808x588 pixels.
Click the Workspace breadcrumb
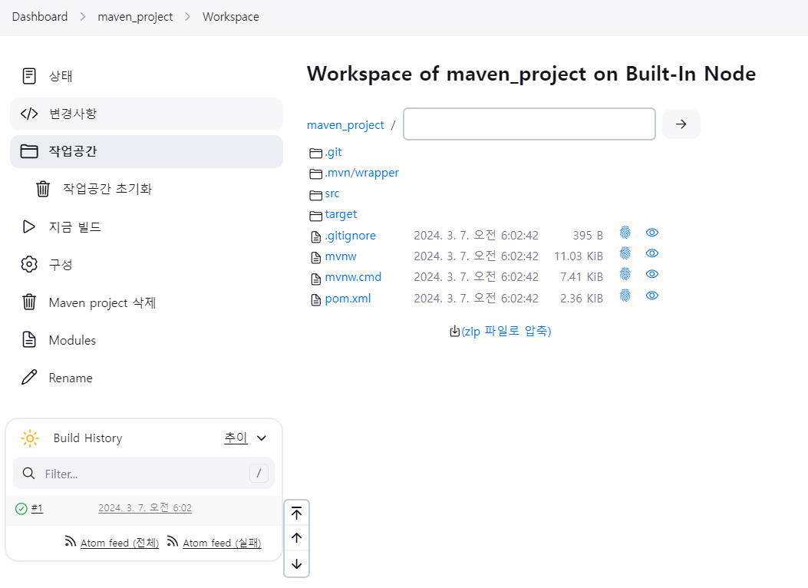pos(231,16)
